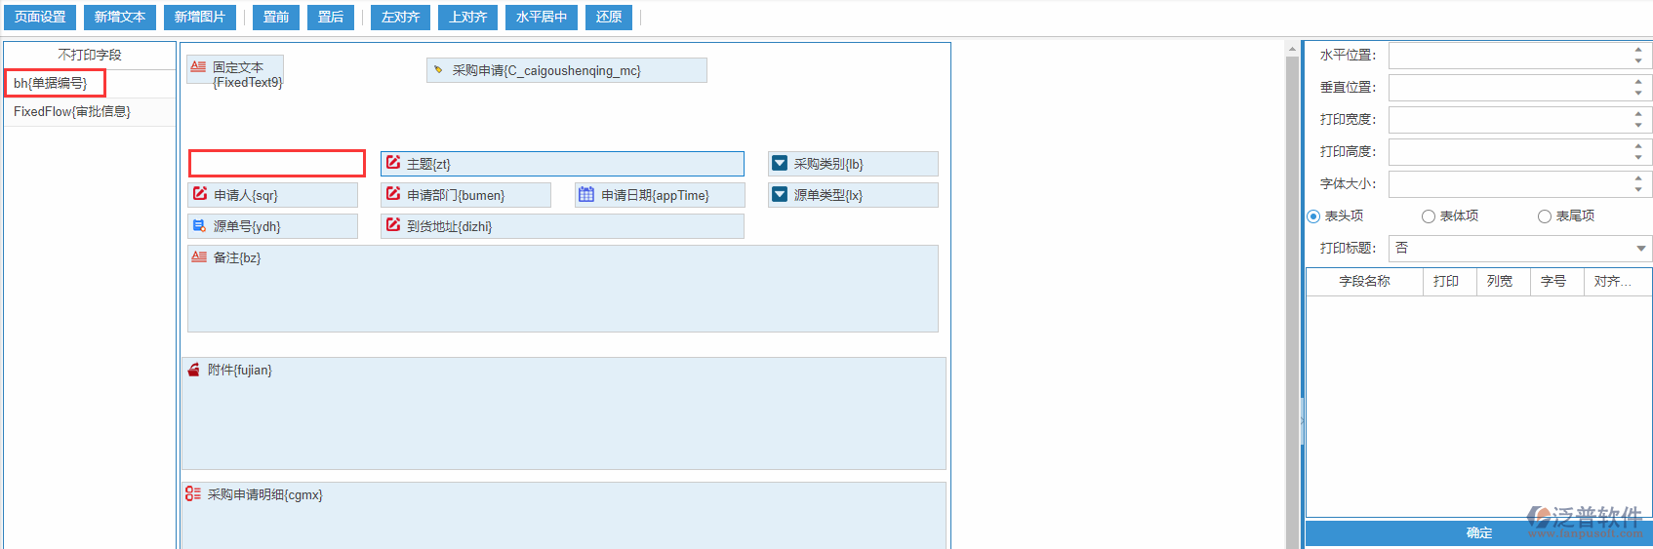Click the scroll-up arrow above canvas scrollbar

point(1292,49)
